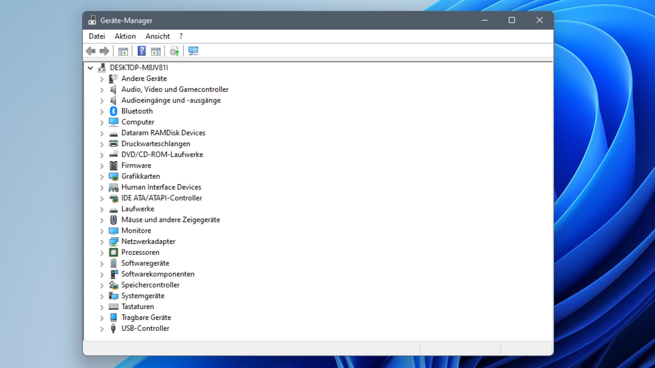655x368 pixels.
Task: Select the Netzwerkadapter tree item
Action: pyautogui.click(x=148, y=241)
